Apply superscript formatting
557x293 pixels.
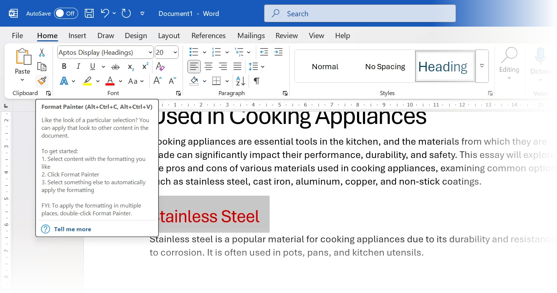click(144, 66)
